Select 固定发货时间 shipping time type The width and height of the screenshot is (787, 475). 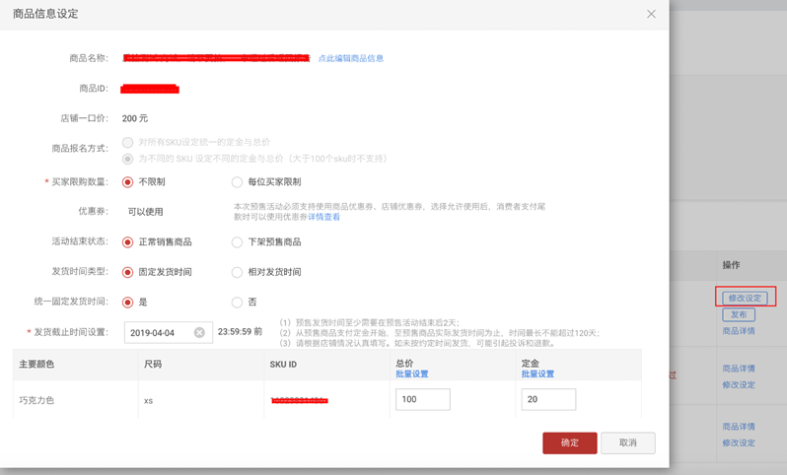[127, 272]
